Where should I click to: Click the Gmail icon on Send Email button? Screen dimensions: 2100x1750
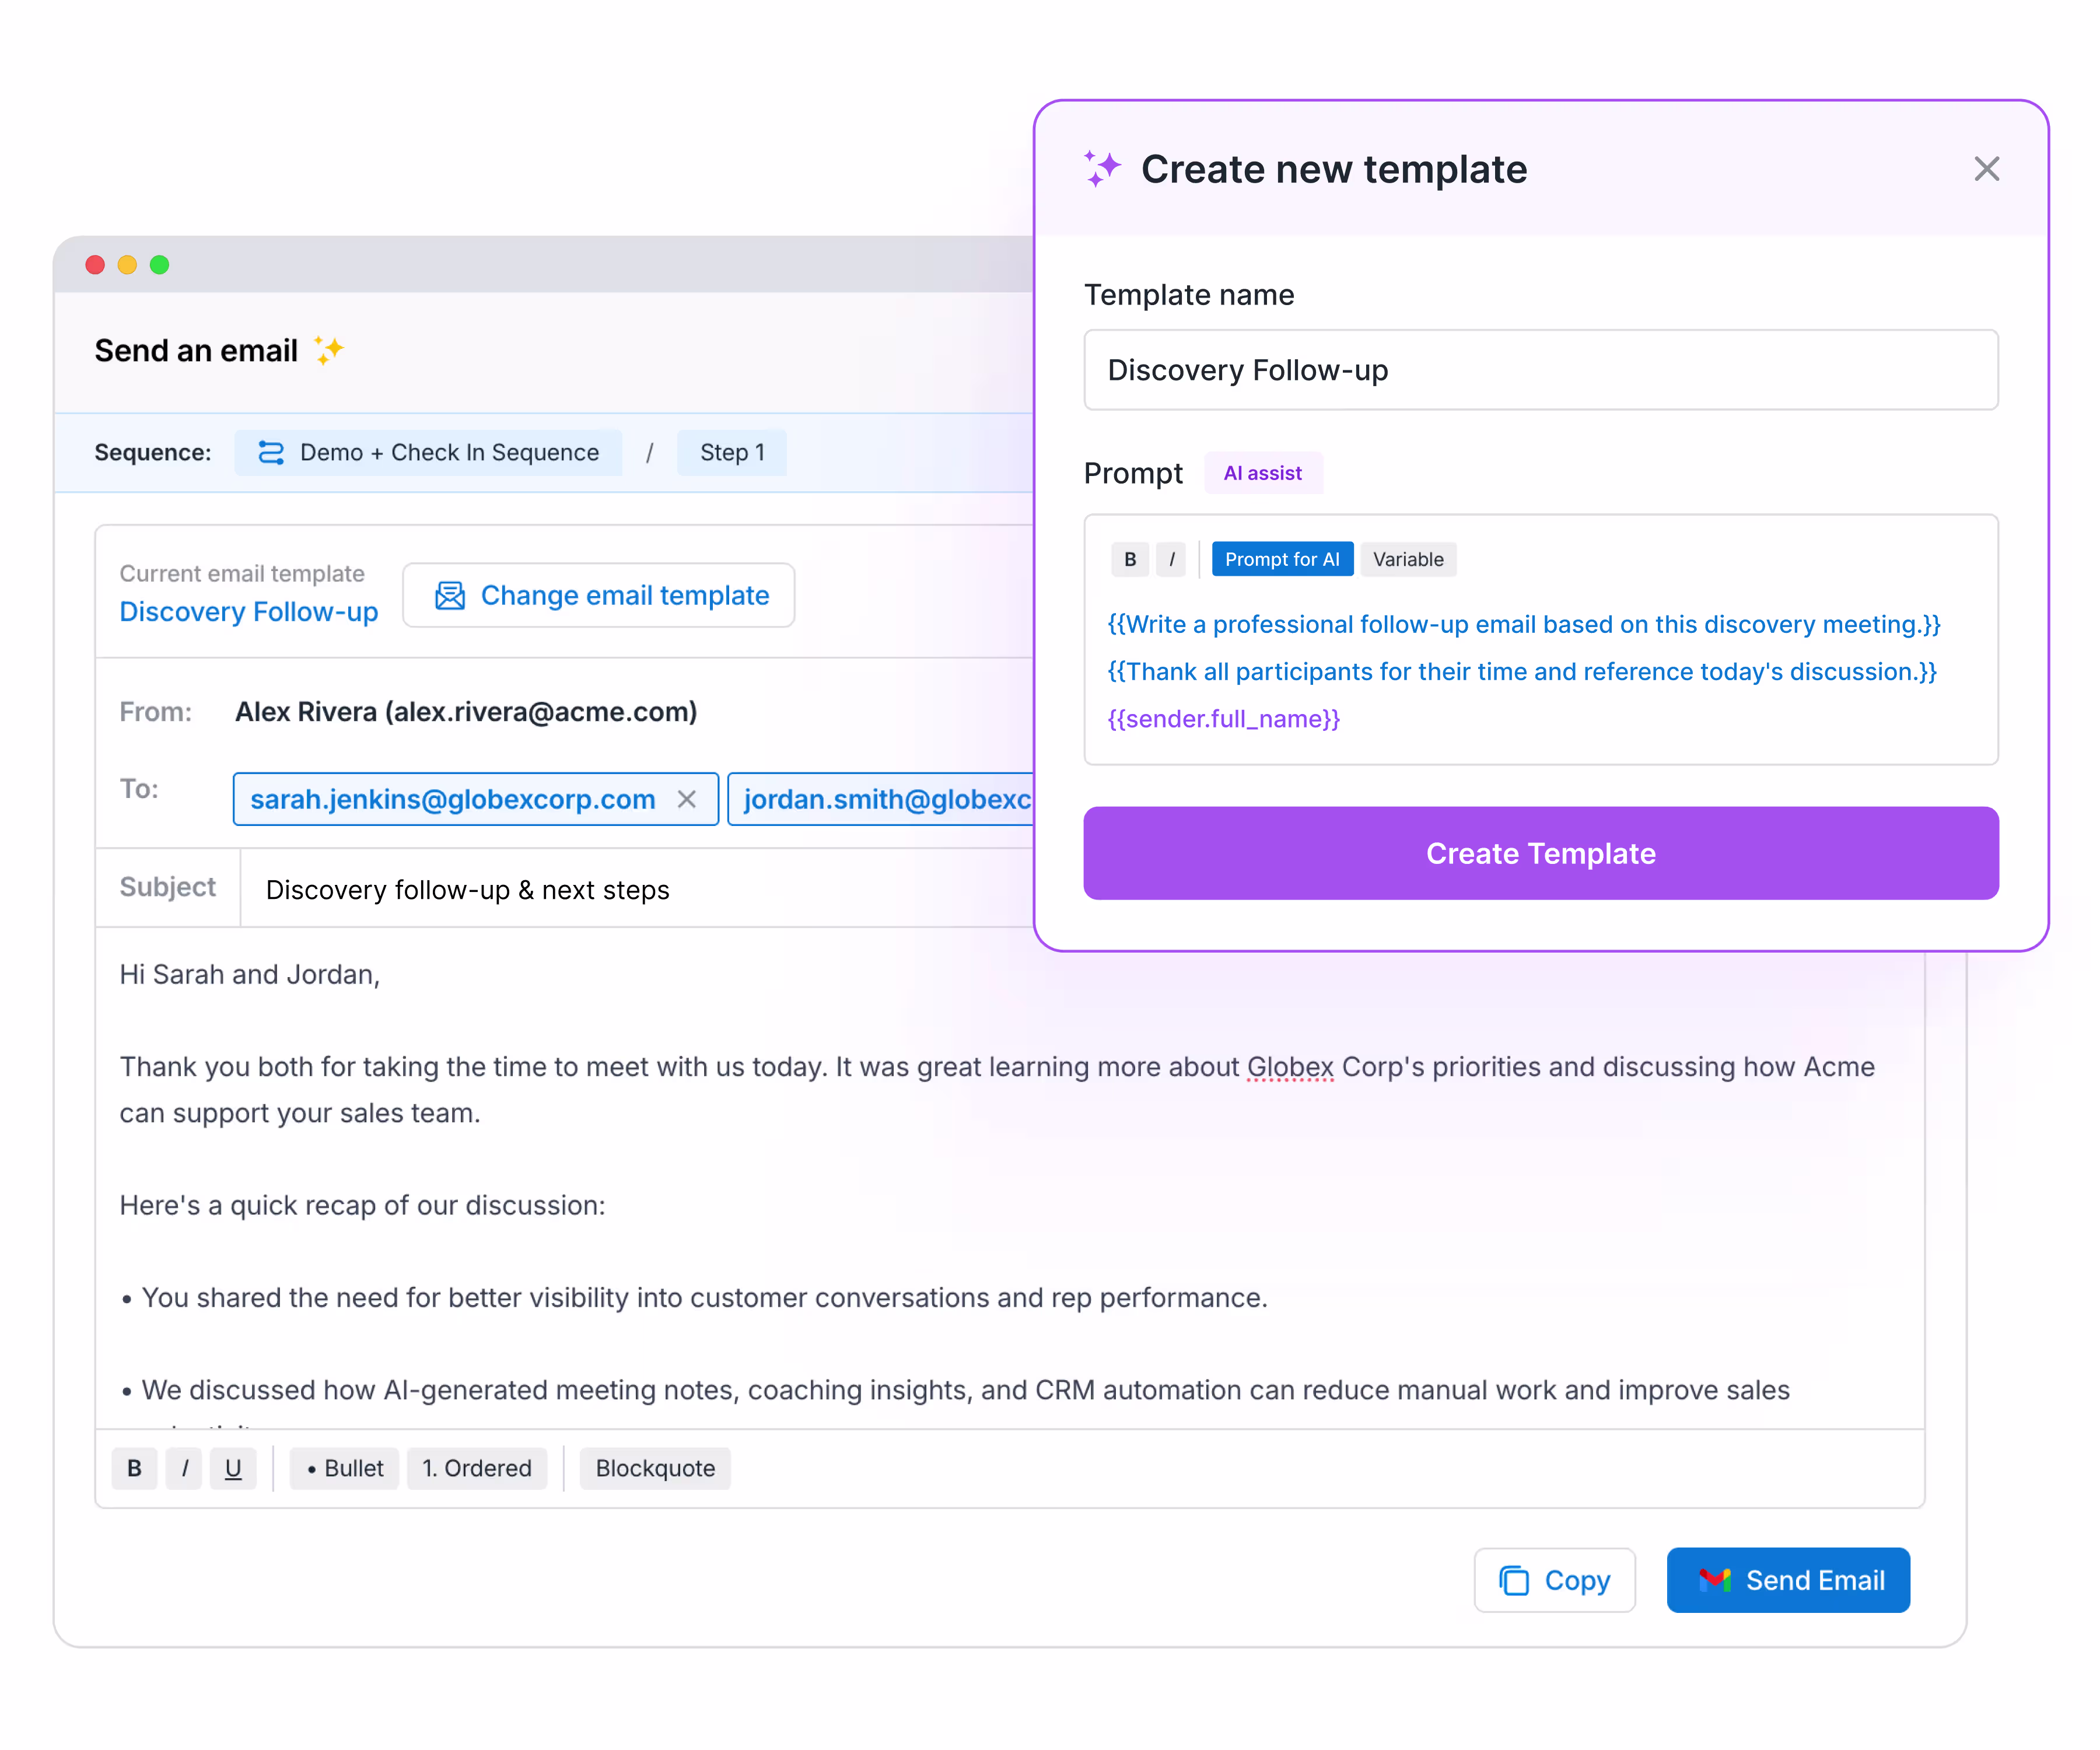click(1715, 1580)
